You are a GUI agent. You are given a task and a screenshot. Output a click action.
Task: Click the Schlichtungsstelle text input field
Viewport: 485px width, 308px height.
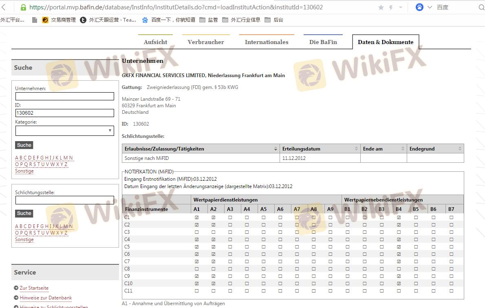[64, 200]
